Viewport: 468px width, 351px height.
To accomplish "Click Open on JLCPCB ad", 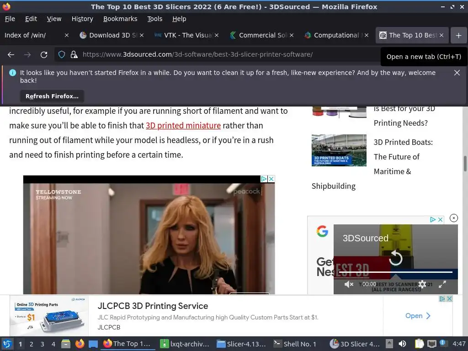I will click(x=418, y=316).
